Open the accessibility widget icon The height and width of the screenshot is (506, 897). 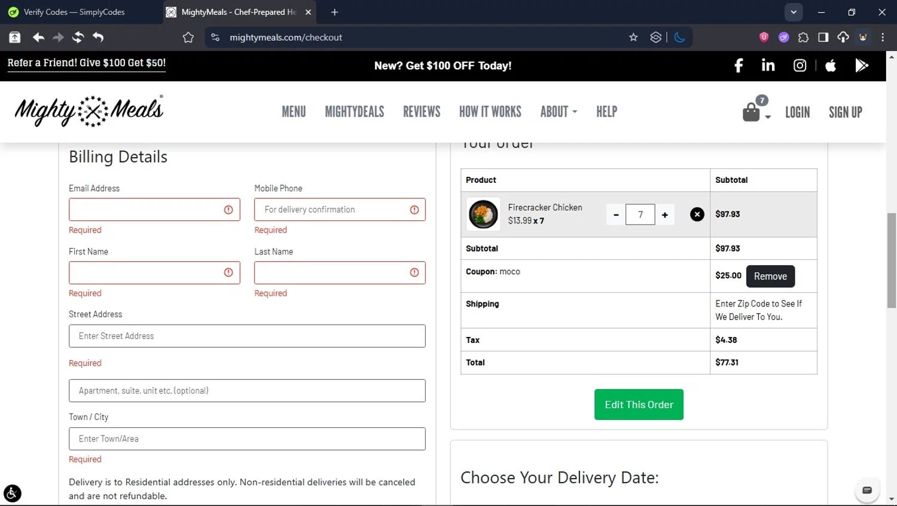(x=12, y=493)
